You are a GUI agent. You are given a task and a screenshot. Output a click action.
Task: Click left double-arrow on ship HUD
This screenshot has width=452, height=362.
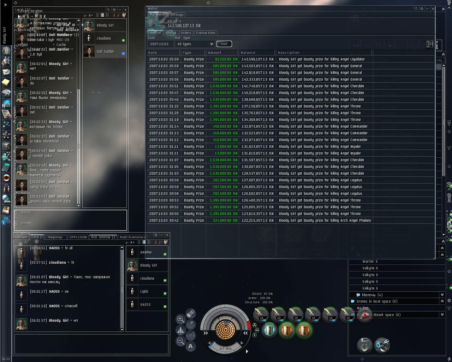pyautogui.click(x=206, y=333)
